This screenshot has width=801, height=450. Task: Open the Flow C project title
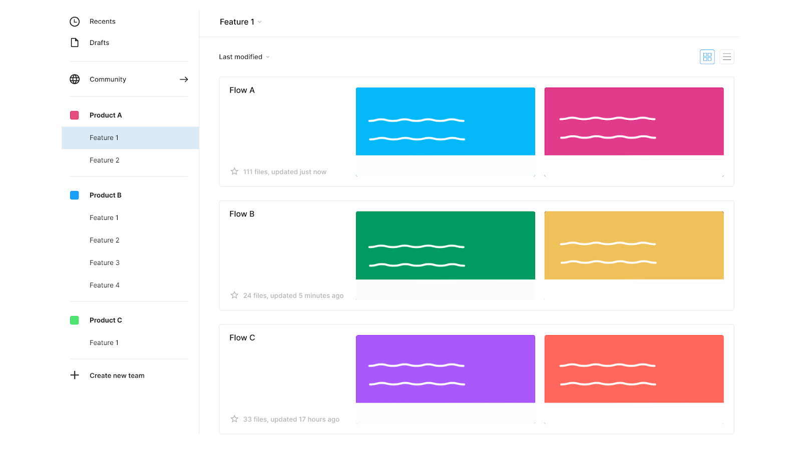[242, 337]
